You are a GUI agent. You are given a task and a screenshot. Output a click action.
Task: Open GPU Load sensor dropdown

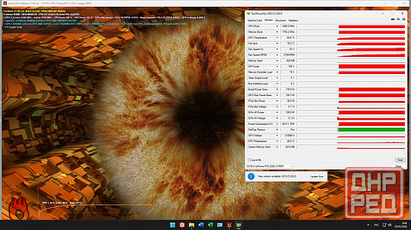click(277, 67)
